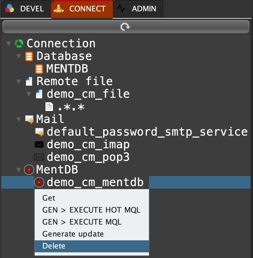The height and width of the screenshot is (258, 253).
Task: Switch to the DEVEL tab
Action: 25,9
